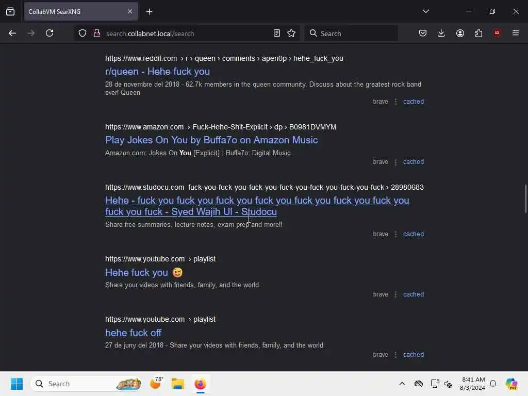Expand options dots beside last playlist result
Screen dimensions: 528x396
click(x=395, y=355)
